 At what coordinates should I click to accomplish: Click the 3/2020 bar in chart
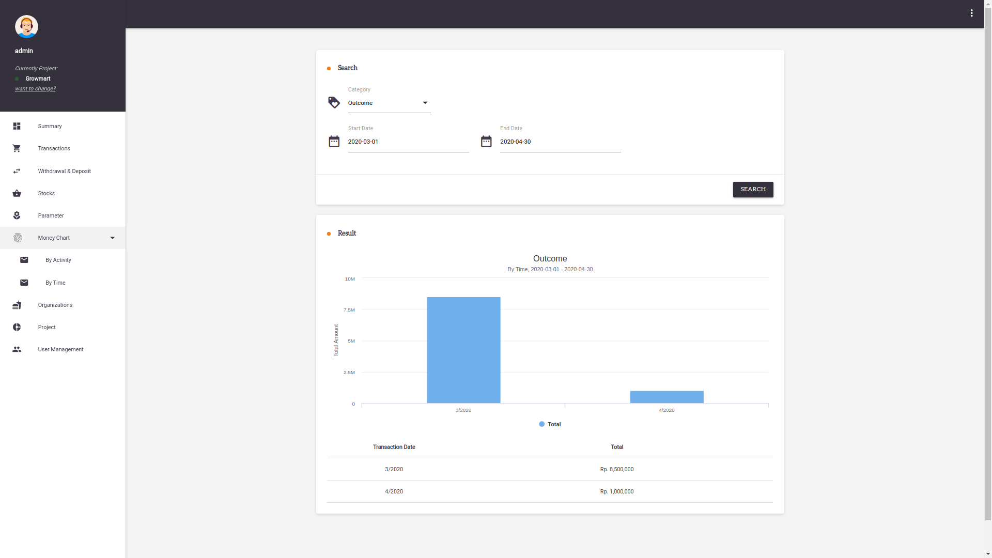click(463, 350)
